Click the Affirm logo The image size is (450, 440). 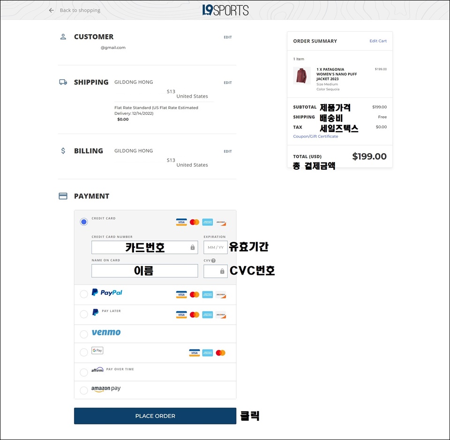pyautogui.click(x=97, y=369)
